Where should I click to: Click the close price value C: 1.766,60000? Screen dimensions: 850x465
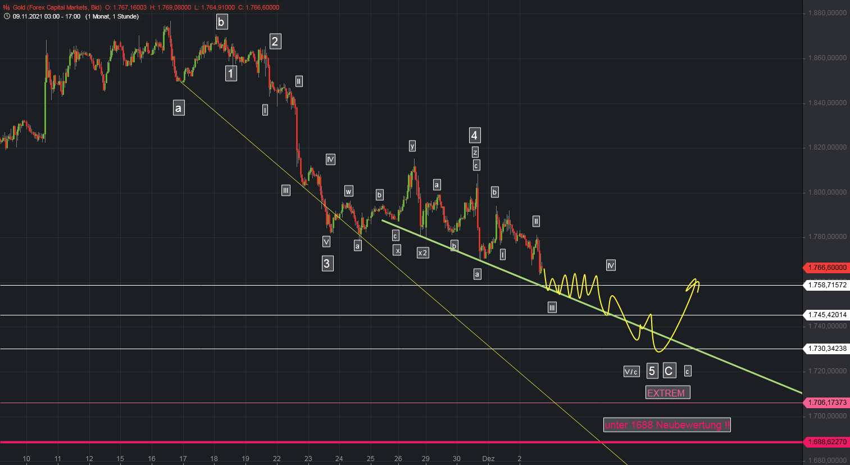coord(258,7)
